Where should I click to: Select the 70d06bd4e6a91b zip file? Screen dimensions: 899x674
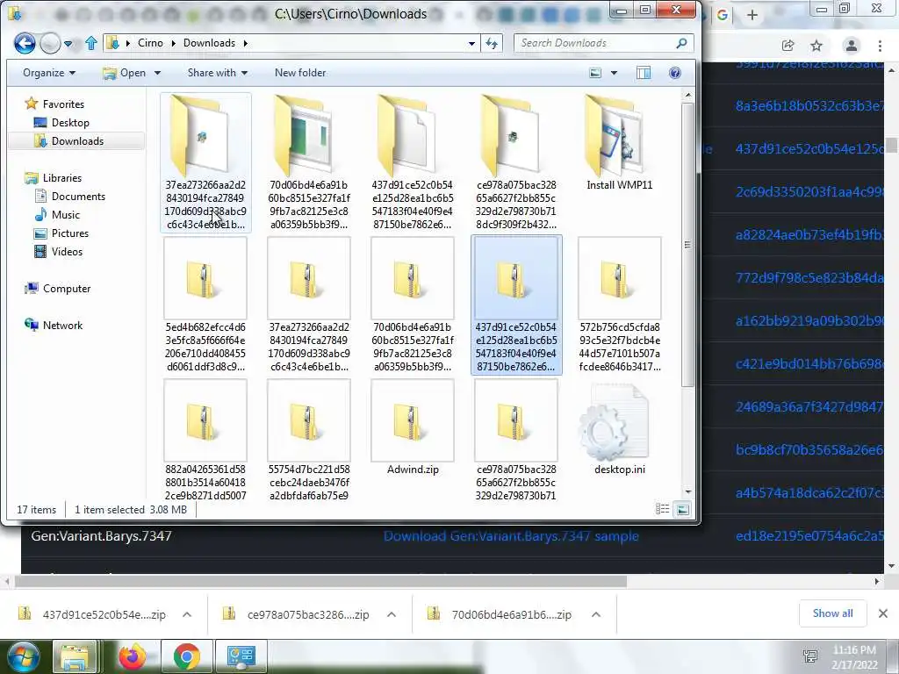click(413, 305)
